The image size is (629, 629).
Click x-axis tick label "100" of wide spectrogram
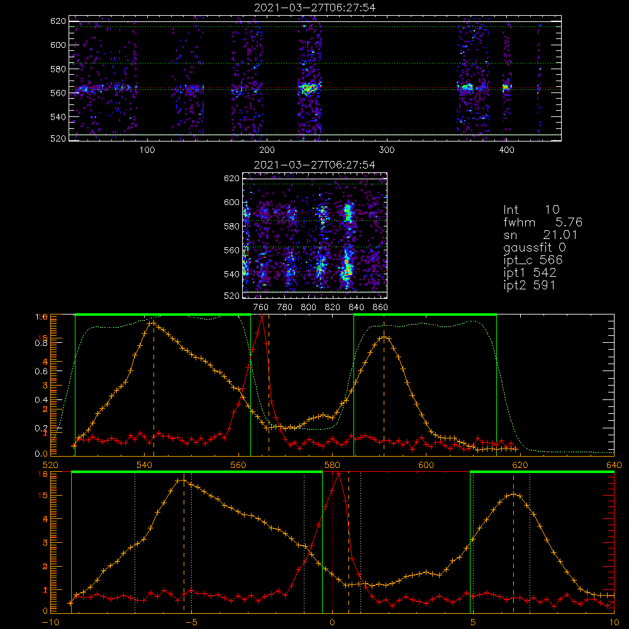(147, 150)
